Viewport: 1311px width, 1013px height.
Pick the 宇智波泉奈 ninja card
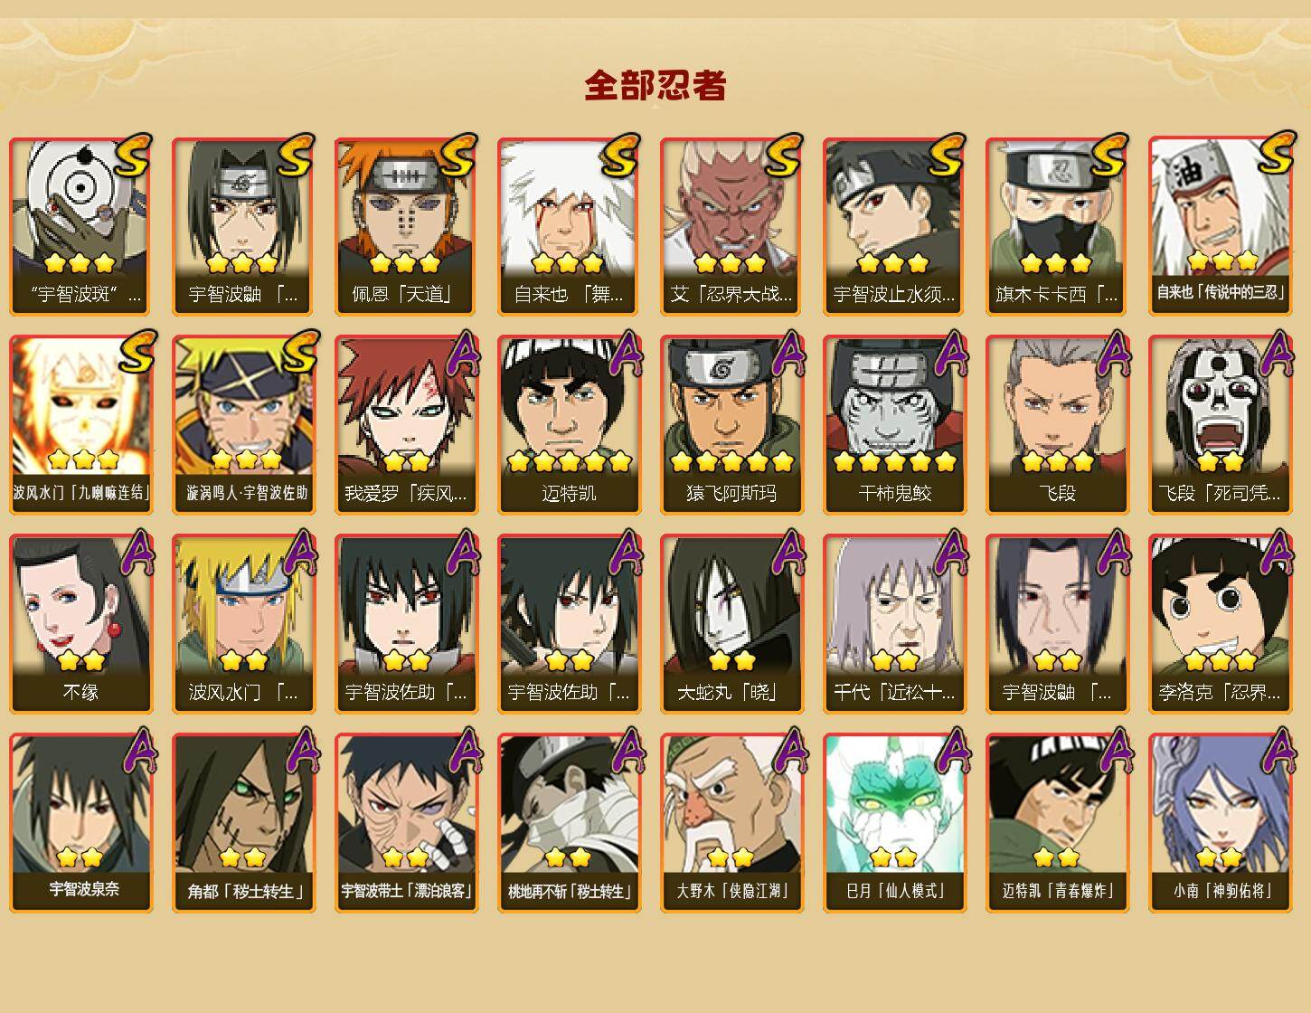pyautogui.click(x=80, y=823)
